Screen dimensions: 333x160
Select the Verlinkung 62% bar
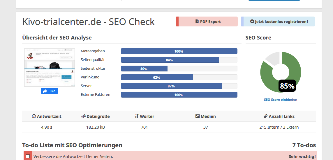pyautogui.click(x=179, y=77)
